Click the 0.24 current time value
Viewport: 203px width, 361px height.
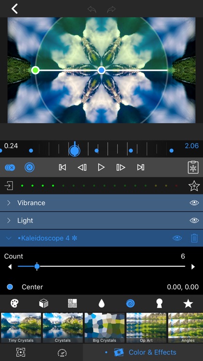(11, 146)
